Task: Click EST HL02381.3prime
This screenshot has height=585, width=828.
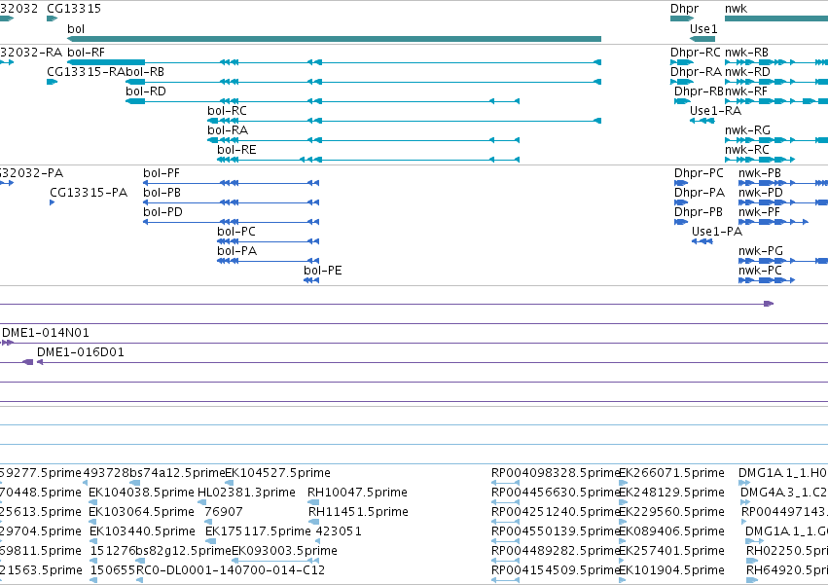Action: tap(246, 493)
